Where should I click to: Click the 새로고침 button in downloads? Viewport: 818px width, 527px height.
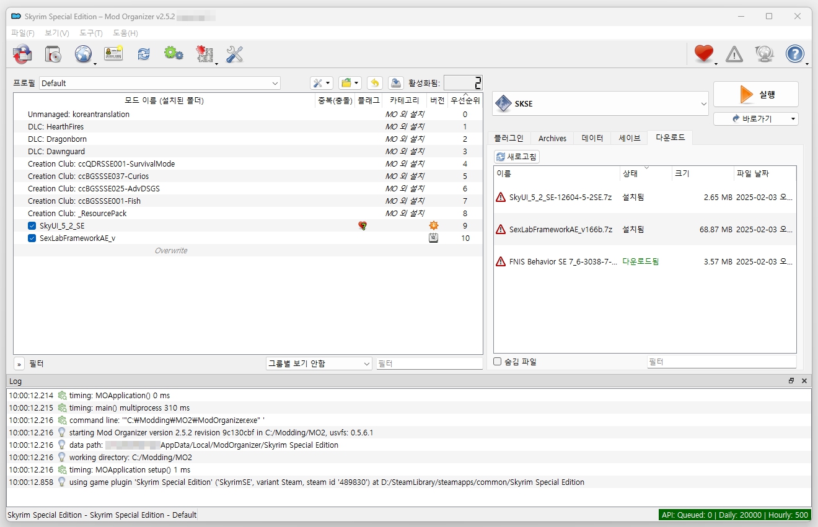517,157
